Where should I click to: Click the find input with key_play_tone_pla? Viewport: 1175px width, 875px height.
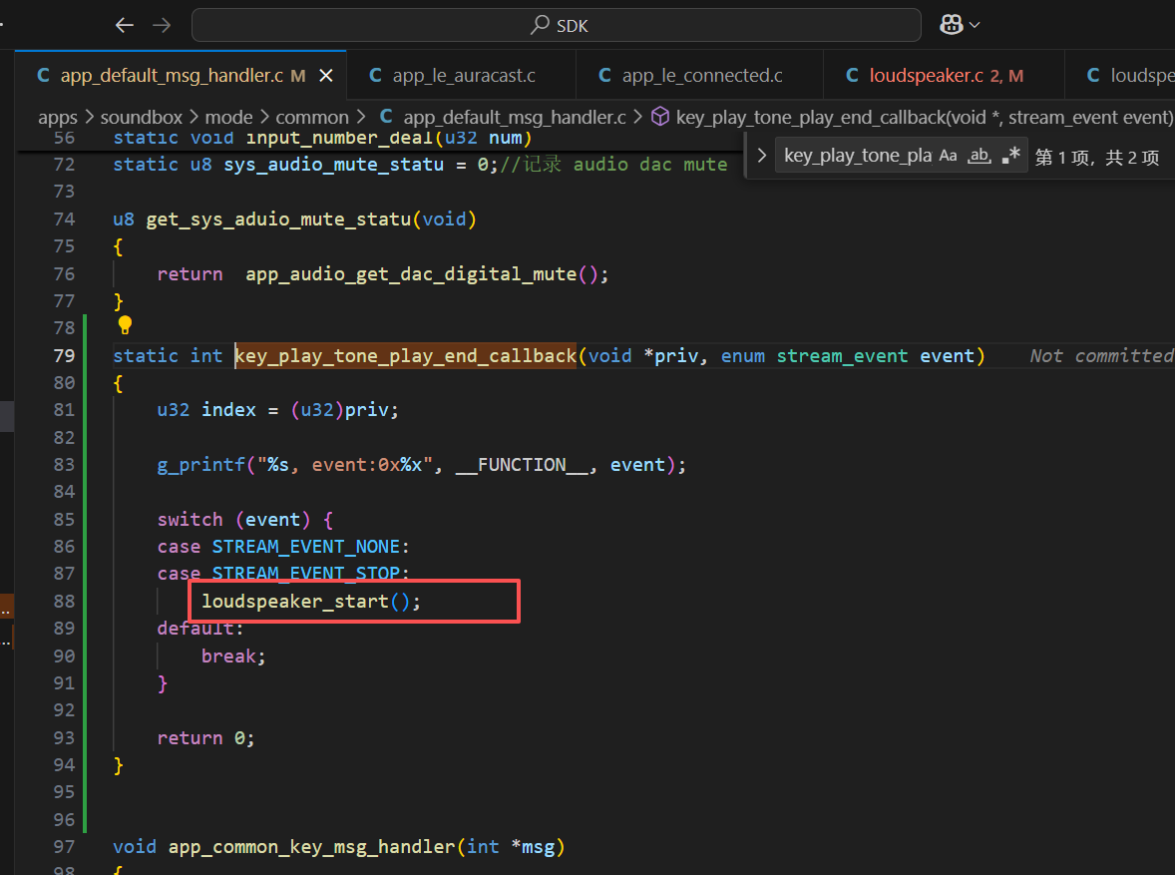click(857, 156)
